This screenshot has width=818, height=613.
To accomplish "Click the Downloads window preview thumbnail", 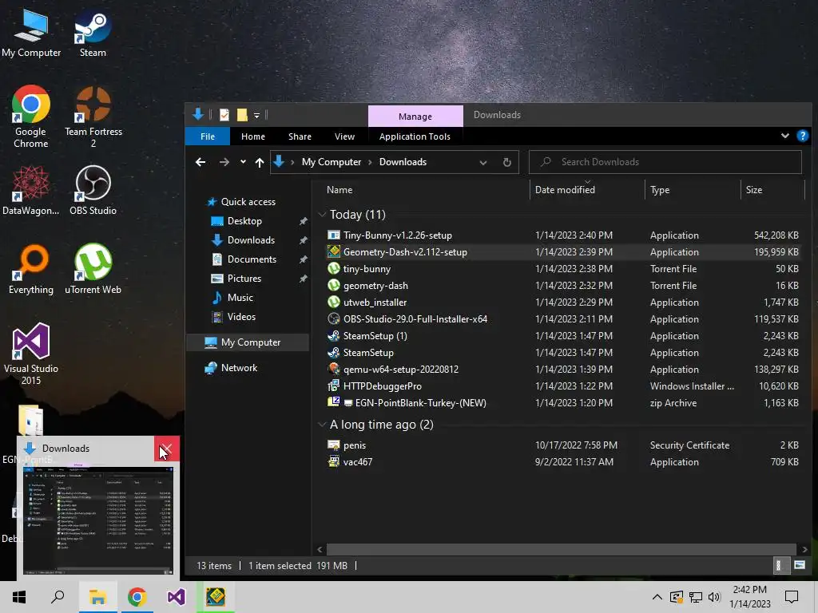I will tap(98, 520).
